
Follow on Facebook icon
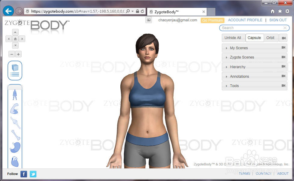coord(24,174)
